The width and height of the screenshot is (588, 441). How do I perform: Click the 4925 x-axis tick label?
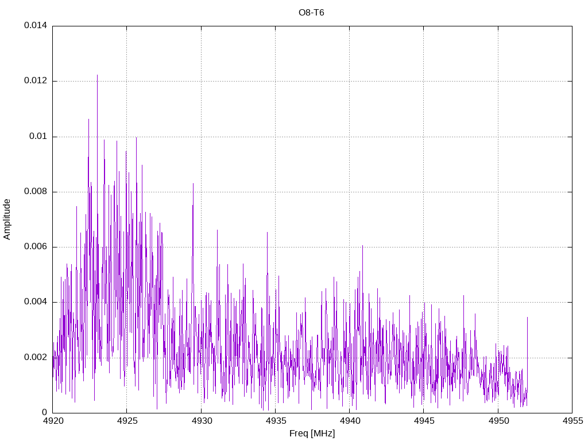tap(126, 421)
